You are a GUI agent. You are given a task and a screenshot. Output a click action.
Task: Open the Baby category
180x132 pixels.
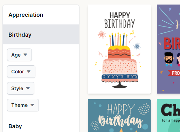41,124
